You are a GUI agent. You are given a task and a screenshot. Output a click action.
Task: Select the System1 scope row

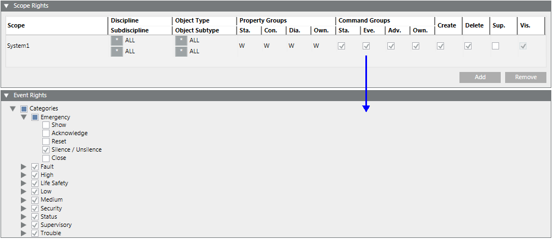(18, 46)
